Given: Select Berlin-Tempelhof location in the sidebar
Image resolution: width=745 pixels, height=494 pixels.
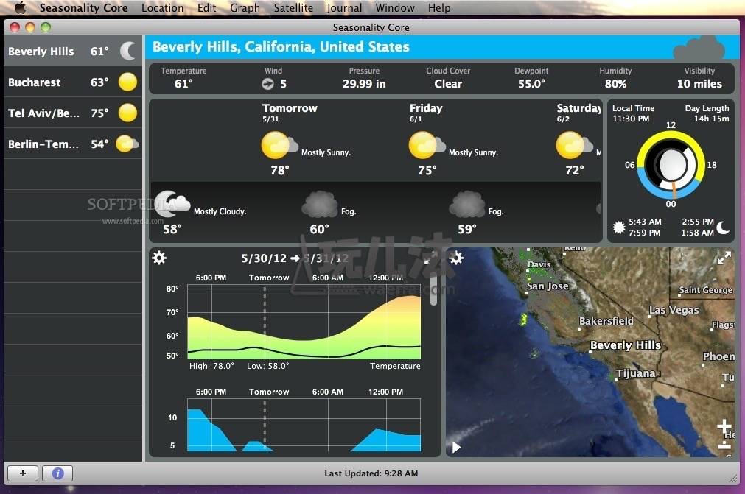Looking at the screenshot, I should [x=73, y=144].
